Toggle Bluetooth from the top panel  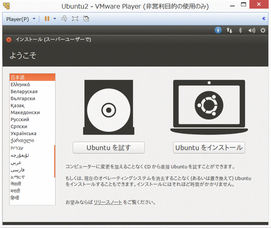240,30
